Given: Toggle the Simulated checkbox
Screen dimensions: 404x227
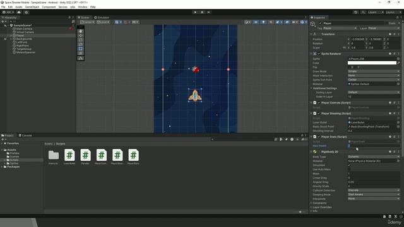Looking at the screenshot, I should pyautogui.click(x=349, y=165).
